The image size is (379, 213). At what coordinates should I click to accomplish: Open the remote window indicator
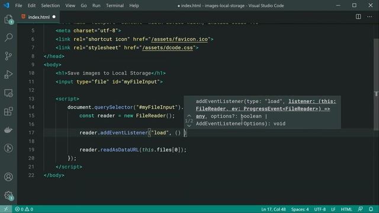click(6, 209)
